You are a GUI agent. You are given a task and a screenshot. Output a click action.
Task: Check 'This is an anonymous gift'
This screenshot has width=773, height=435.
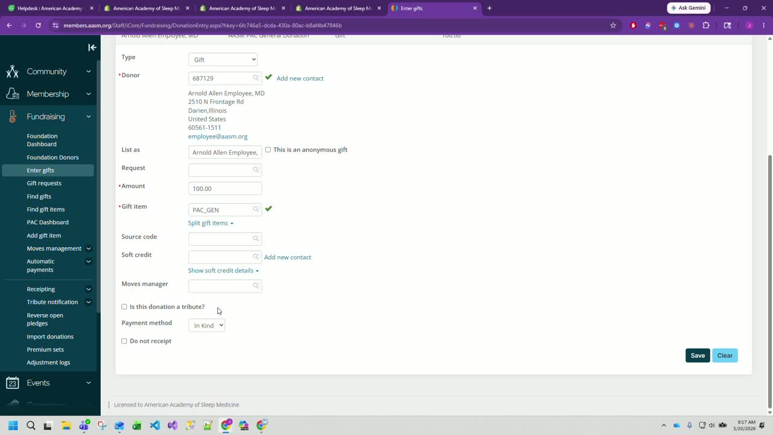click(x=268, y=150)
